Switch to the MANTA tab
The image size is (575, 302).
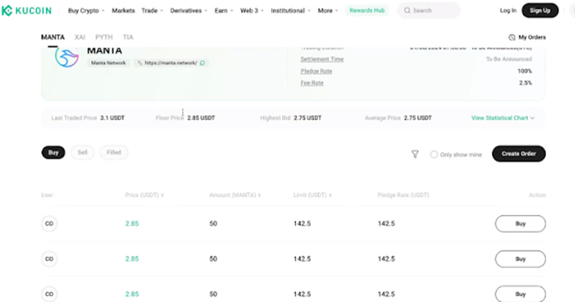pyautogui.click(x=53, y=37)
